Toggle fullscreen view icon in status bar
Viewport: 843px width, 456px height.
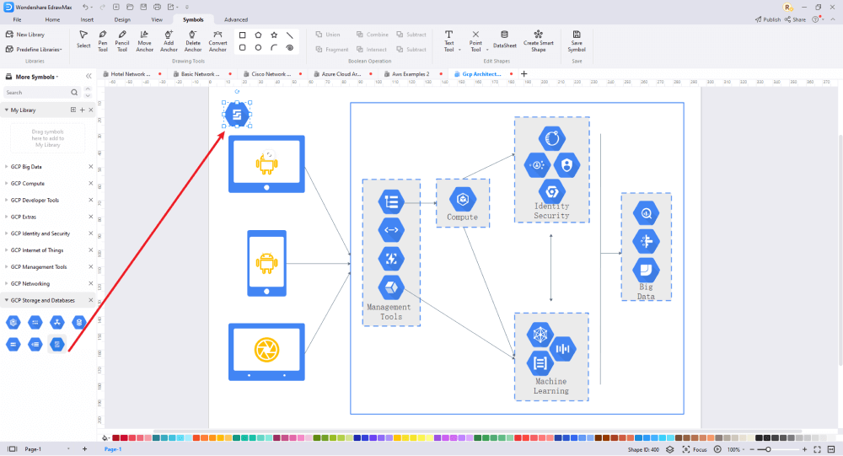click(x=817, y=449)
